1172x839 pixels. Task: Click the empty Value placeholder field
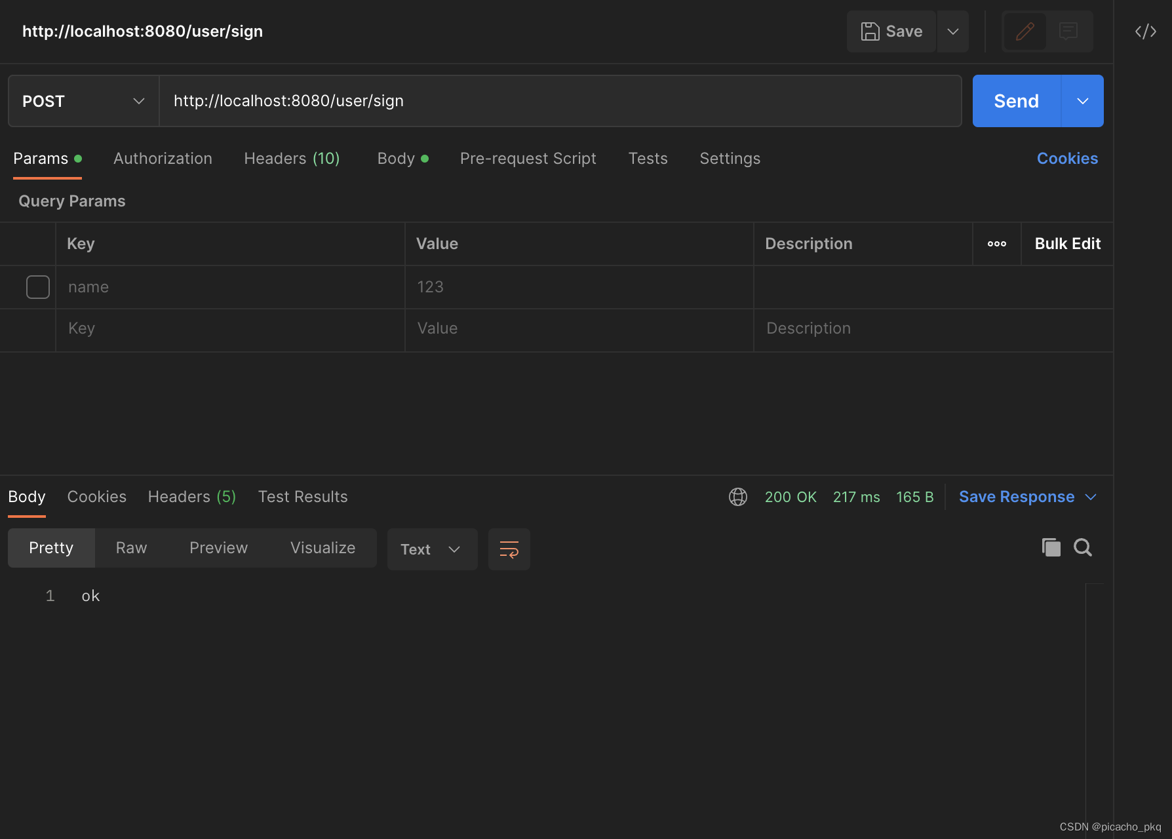[579, 329]
